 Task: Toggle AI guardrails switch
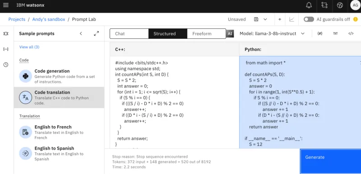(x=309, y=19)
